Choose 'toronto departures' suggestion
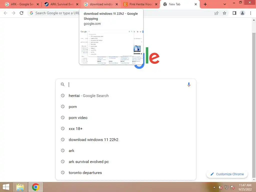The height and width of the screenshot is (192, 256). 126,172
